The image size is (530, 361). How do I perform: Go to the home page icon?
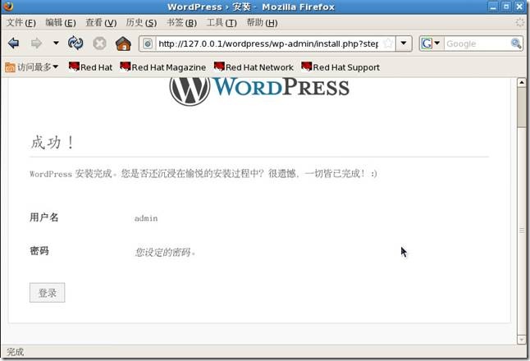click(x=123, y=43)
